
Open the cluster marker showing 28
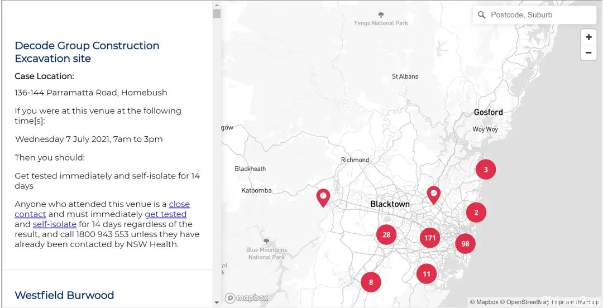pyautogui.click(x=386, y=235)
